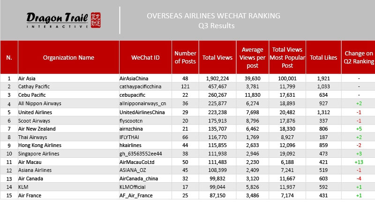This screenshot has width=375, height=202.
Task: Select Air New Zealand's +5 ranking change
Action: coord(358,129)
